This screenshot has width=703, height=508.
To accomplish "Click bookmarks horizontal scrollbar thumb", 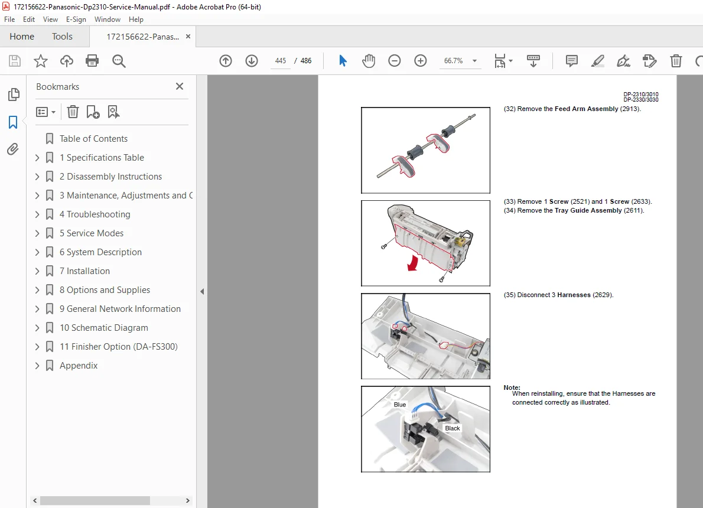I will pyautogui.click(x=95, y=500).
